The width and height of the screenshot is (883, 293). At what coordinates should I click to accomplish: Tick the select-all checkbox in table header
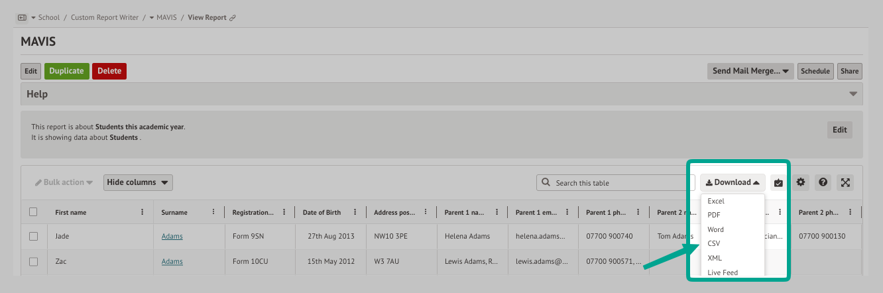pos(33,212)
